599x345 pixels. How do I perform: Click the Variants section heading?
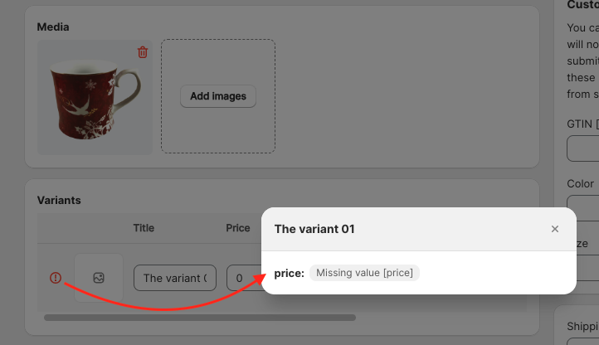tap(59, 200)
